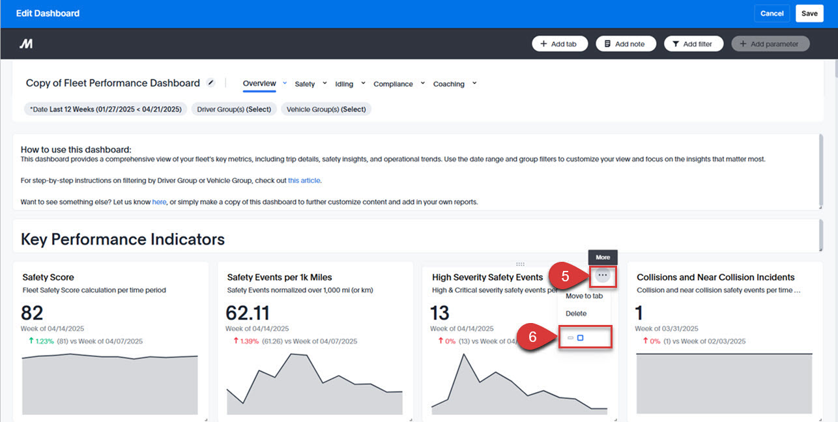Open the More options ellipsis on High Severity card
Image resolution: width=838 pixels, height=422 pixels.
pyautogui.click(x=603, y=275)
